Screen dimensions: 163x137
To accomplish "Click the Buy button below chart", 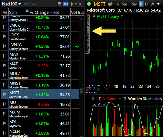I will (96, 89).
